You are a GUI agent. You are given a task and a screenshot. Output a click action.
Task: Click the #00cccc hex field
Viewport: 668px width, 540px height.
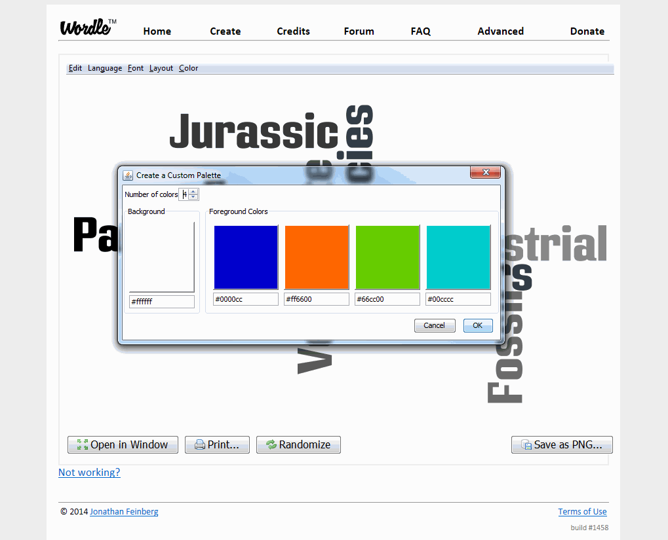click(x=458, y=299)
